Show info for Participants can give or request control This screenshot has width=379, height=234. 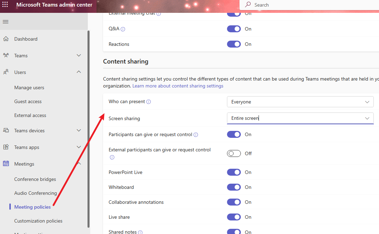tap(196, 135)
